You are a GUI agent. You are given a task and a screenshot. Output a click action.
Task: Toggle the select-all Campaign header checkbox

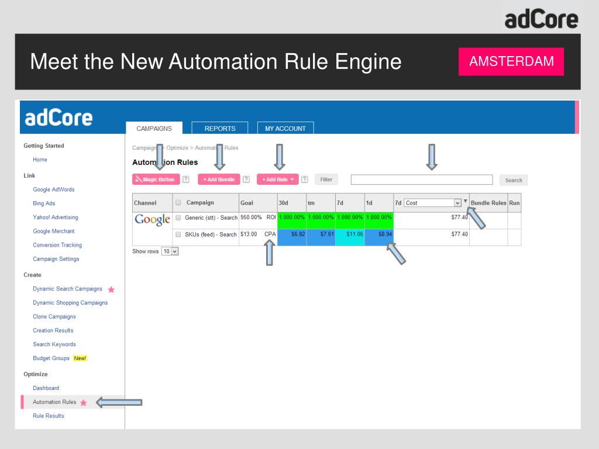[178, 203]
